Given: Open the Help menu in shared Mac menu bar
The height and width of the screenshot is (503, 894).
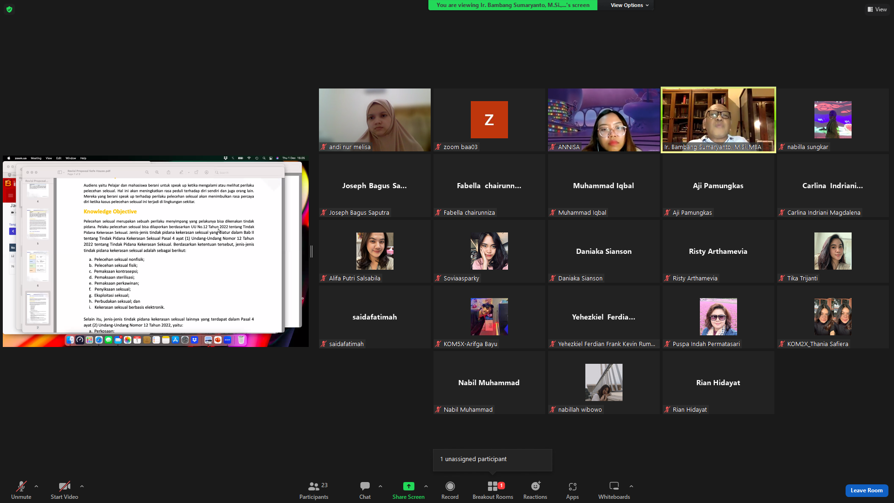Looking at the screenshot, I should coord(83,158).
